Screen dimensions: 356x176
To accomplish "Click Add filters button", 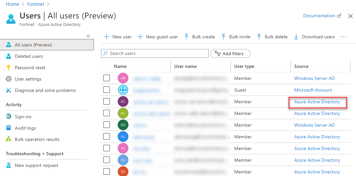I will click(x=230, y=54).
